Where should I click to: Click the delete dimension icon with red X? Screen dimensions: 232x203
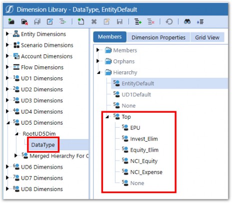[24, 21]
